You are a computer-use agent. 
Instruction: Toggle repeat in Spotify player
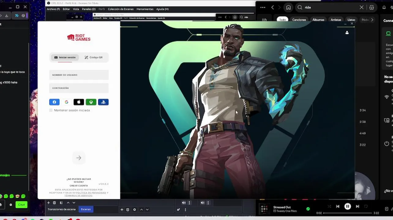tap(366, 207)
